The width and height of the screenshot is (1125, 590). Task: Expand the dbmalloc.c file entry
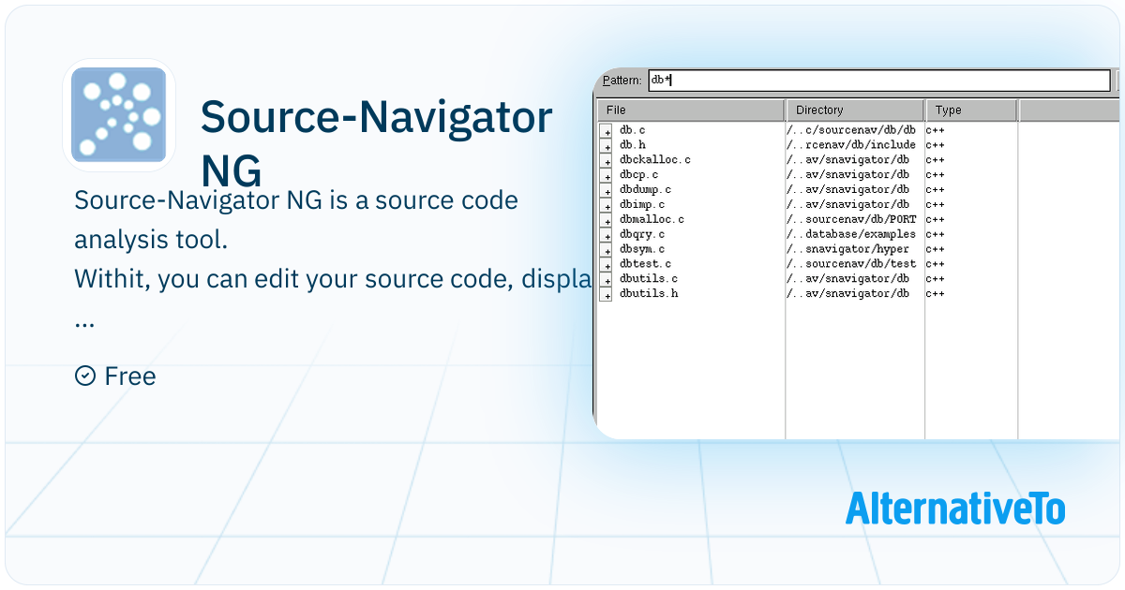pyautogui.click(x=607, y=220)
